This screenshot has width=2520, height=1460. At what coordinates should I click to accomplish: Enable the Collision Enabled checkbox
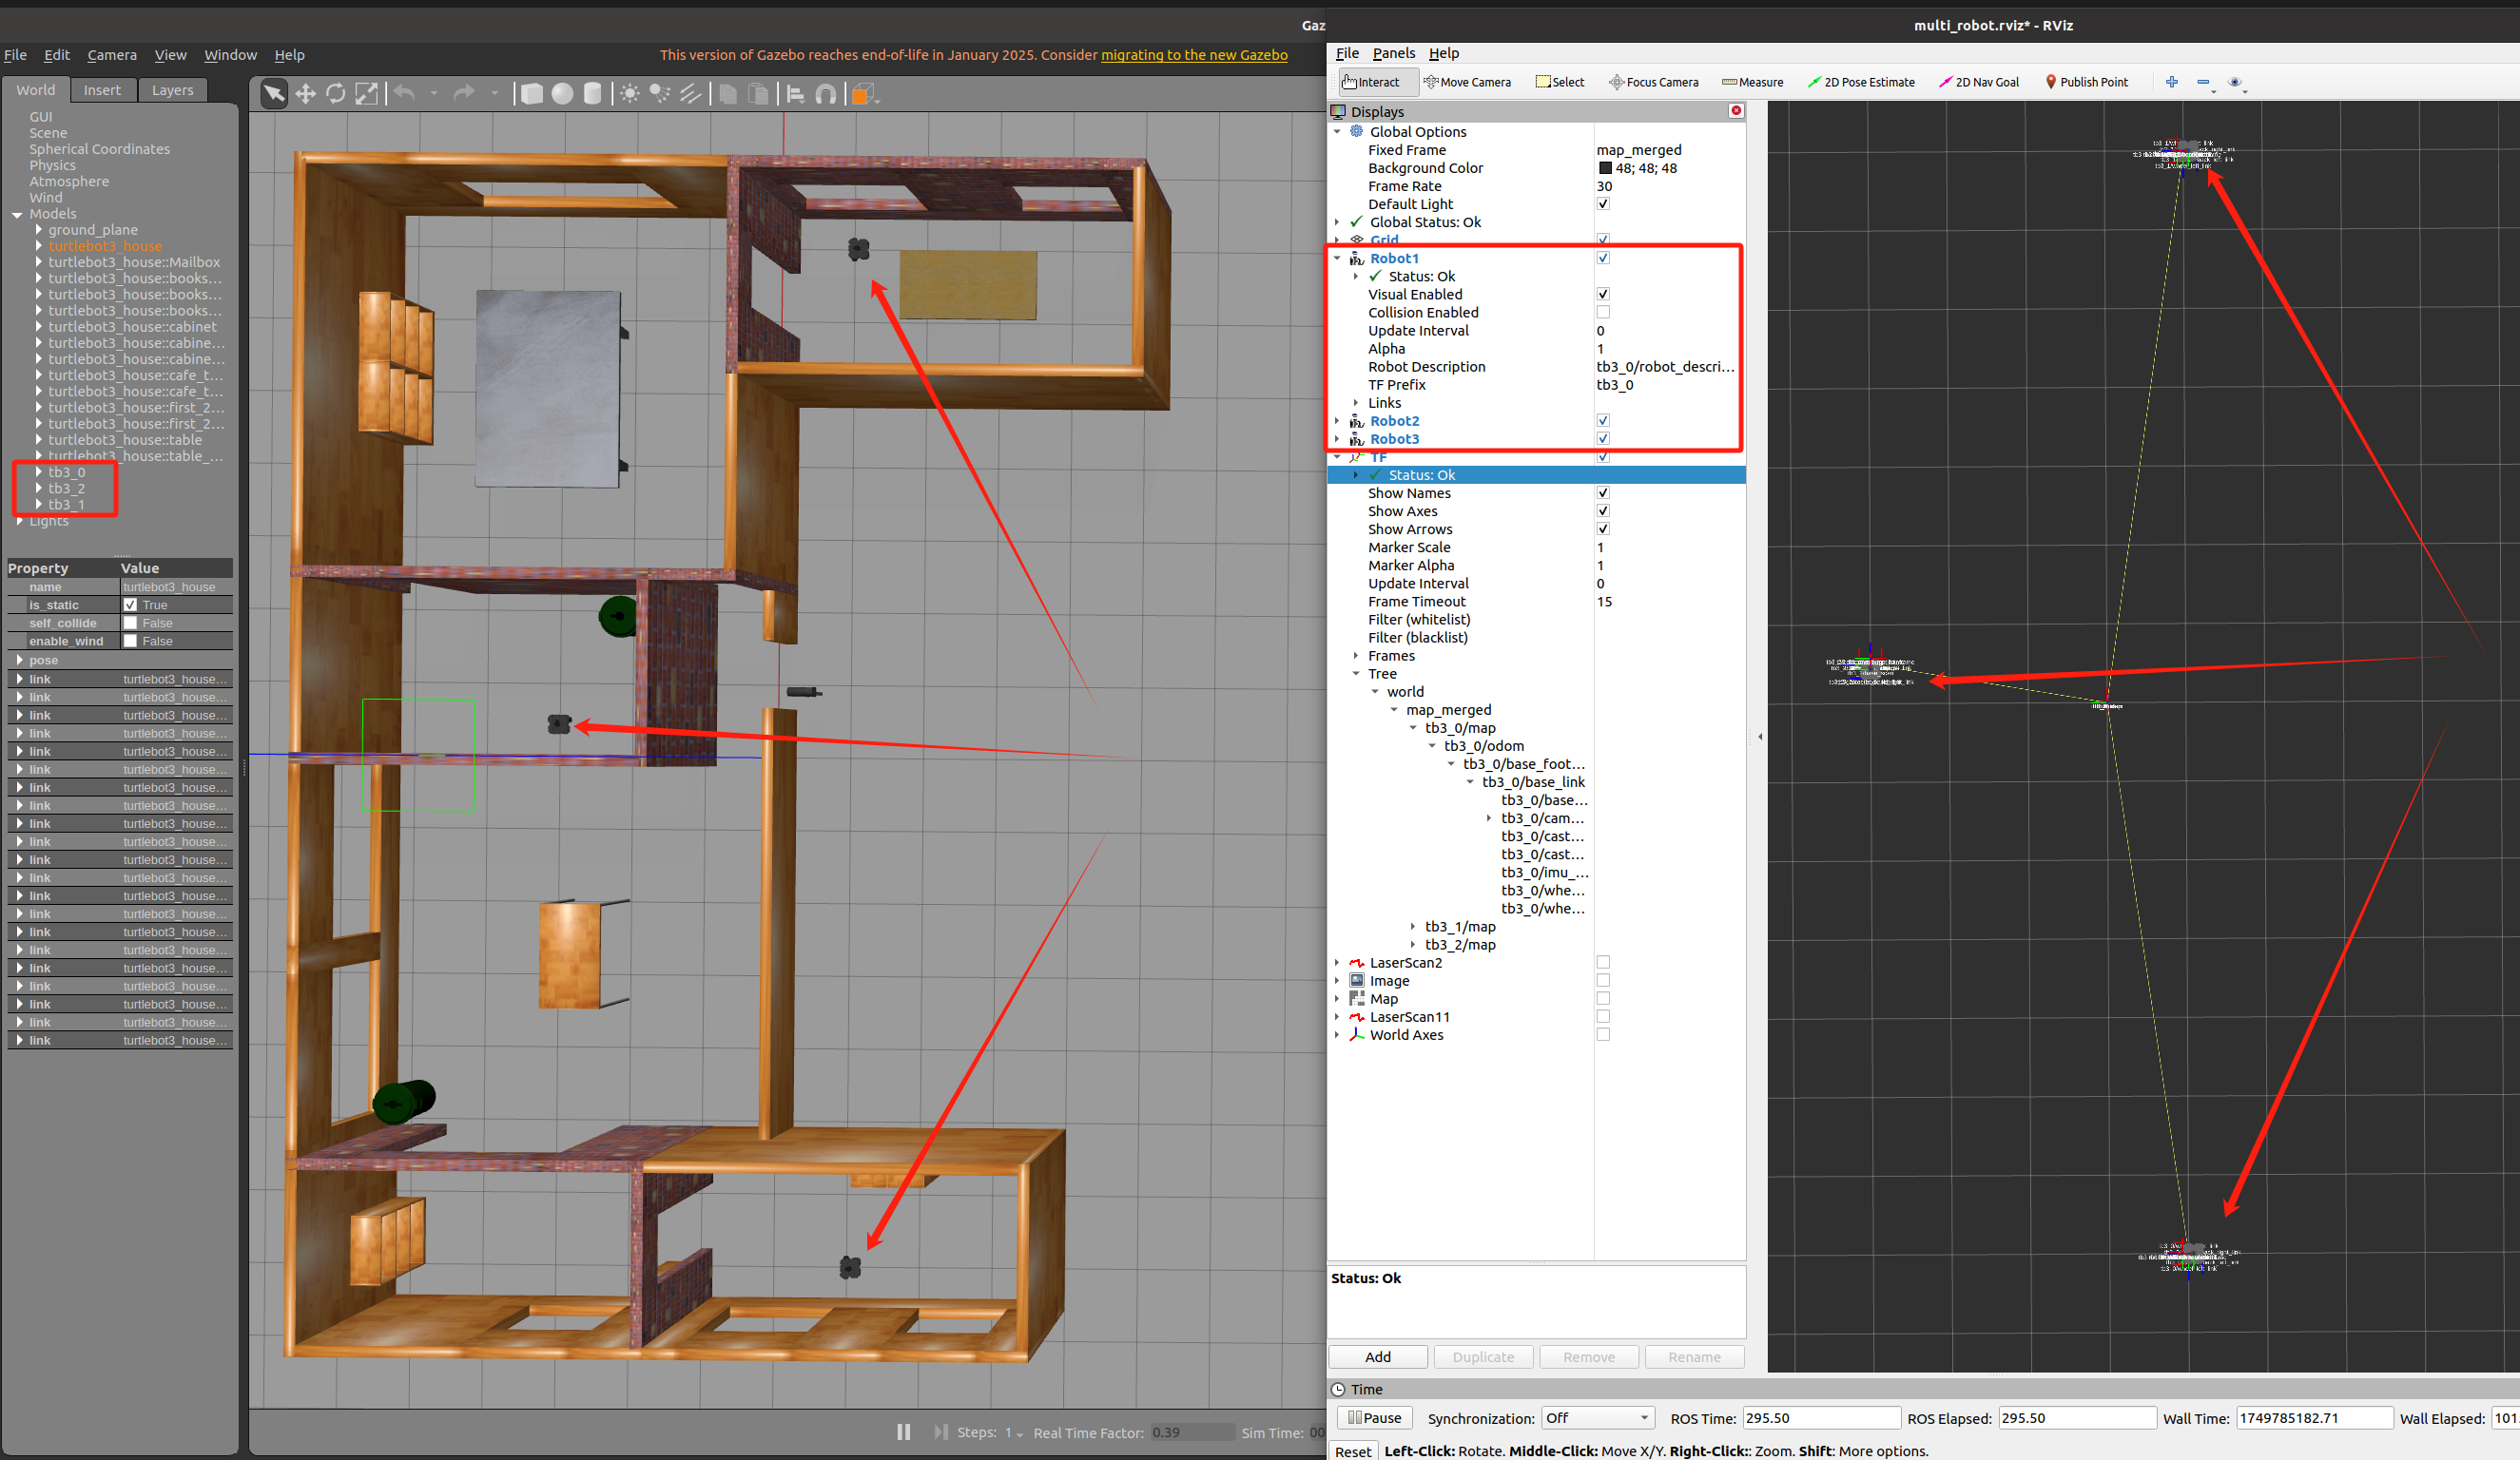(x=1603, y=313)
